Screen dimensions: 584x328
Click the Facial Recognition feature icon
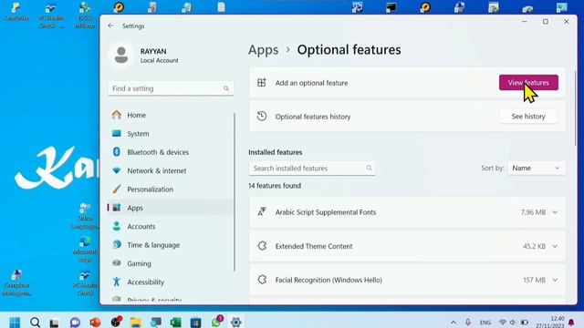[262, 280]
